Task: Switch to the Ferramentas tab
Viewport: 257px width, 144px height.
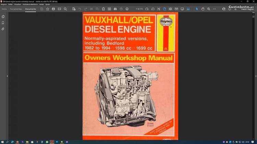Action: click(16, 9)
